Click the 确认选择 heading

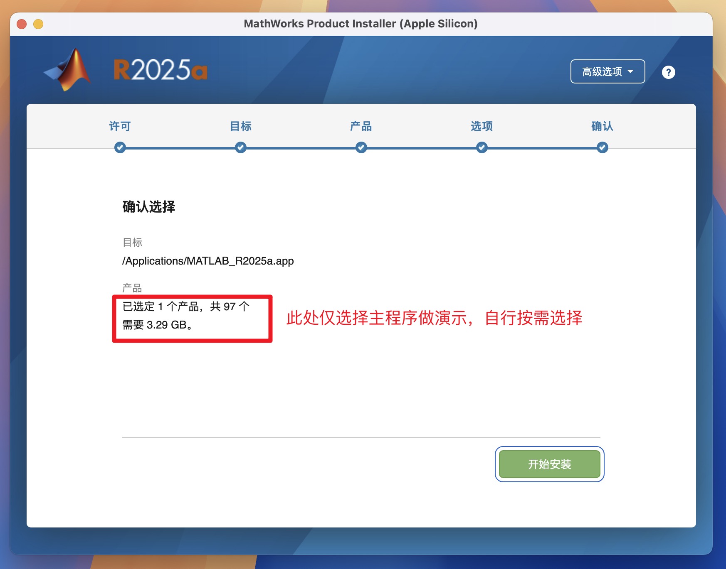(149, 206)
